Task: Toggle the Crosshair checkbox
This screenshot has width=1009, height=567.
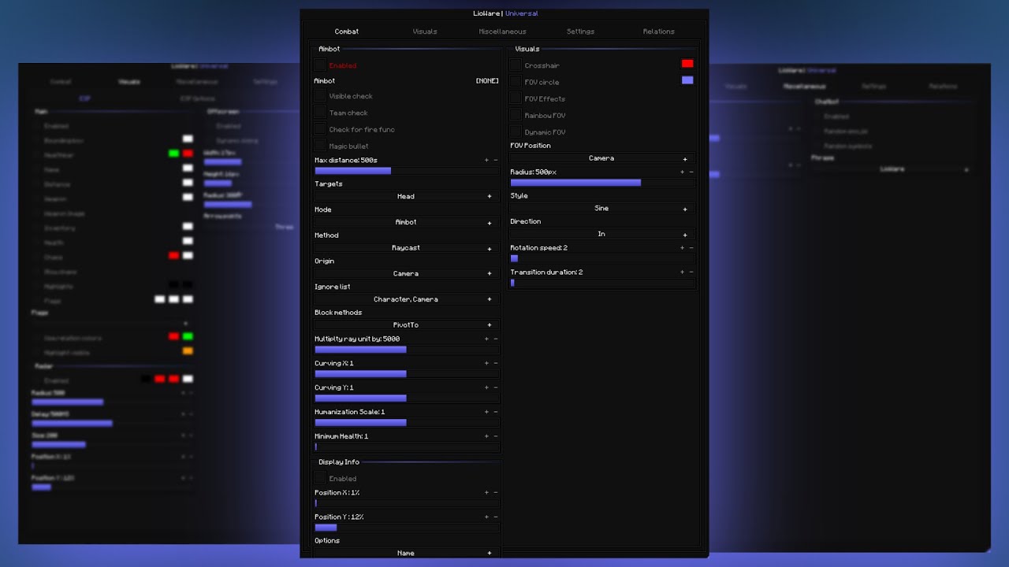Action: [x=516, y=65]
